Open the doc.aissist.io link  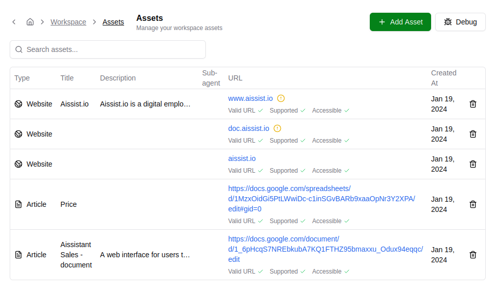[x=248, y=128]
